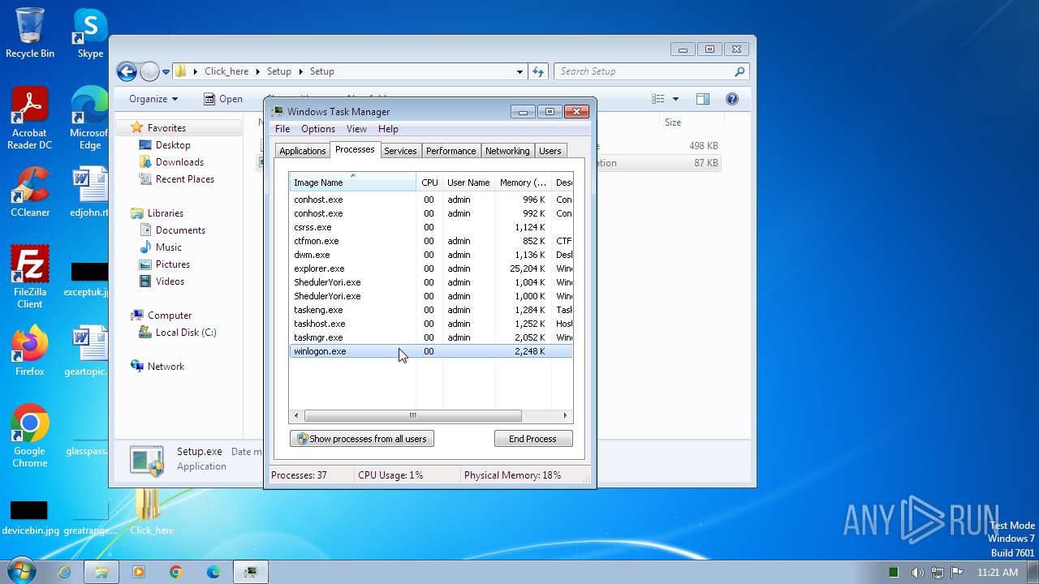
Task: Open the Options menu in Task Manager
Action: [x=318, y=129]
